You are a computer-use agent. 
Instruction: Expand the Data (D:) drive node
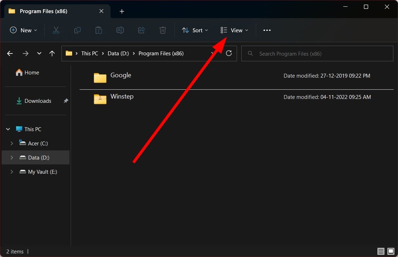[x=12, y=157]
